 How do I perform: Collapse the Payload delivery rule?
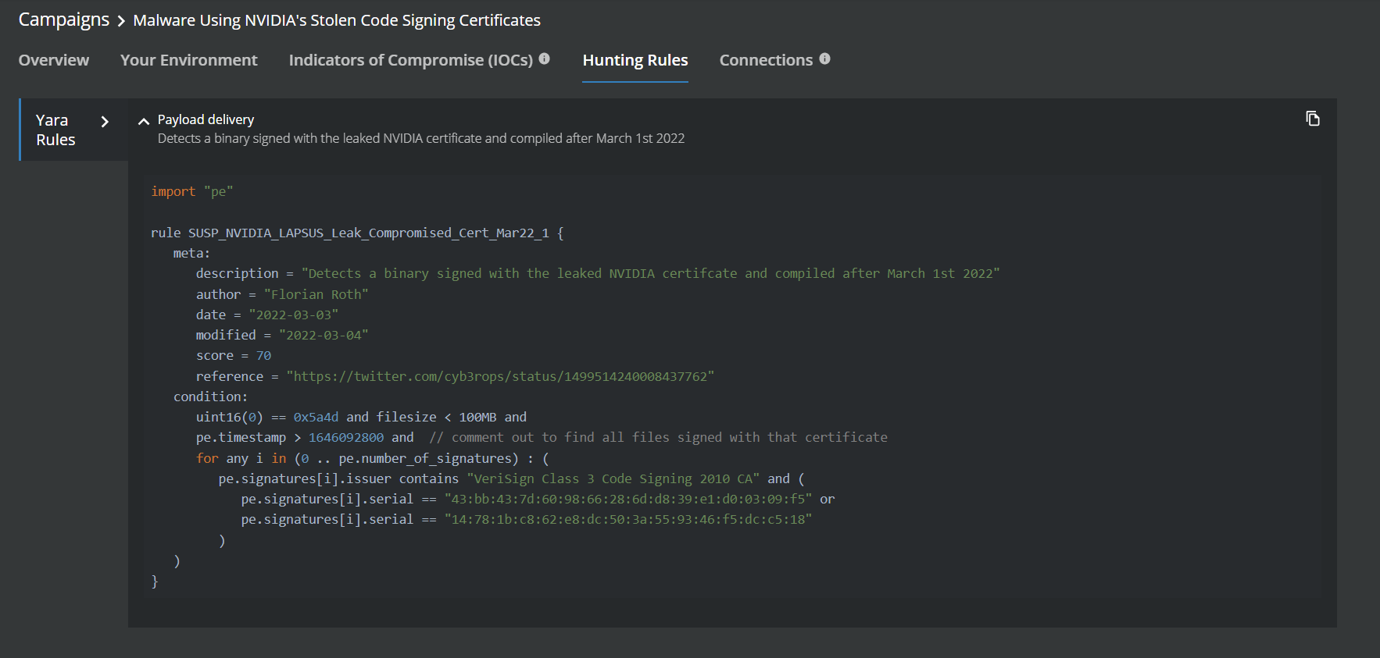[143, 121]
